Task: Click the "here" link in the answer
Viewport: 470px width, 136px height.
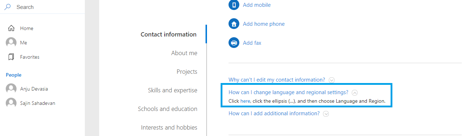Action: [245, 101]
